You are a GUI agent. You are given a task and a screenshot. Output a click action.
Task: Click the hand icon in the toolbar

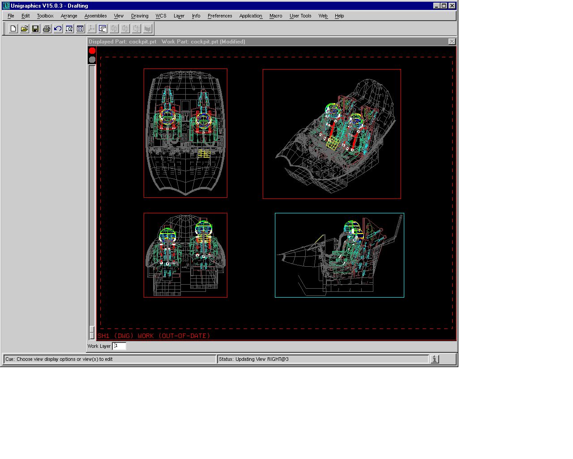tap(103, 29)
